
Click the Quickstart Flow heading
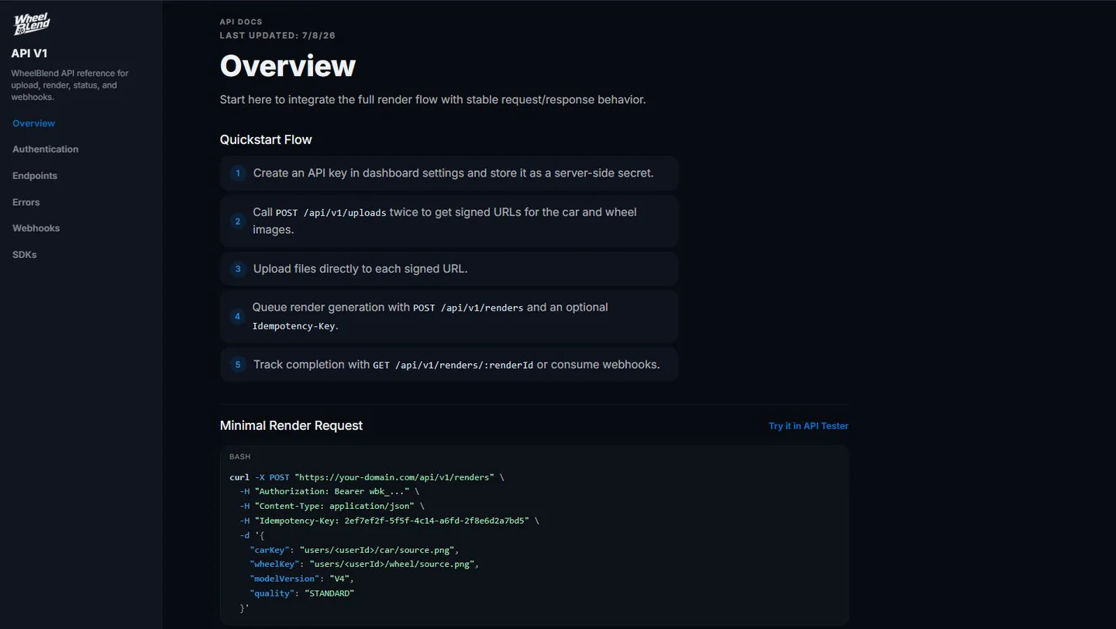click(266, 140)
